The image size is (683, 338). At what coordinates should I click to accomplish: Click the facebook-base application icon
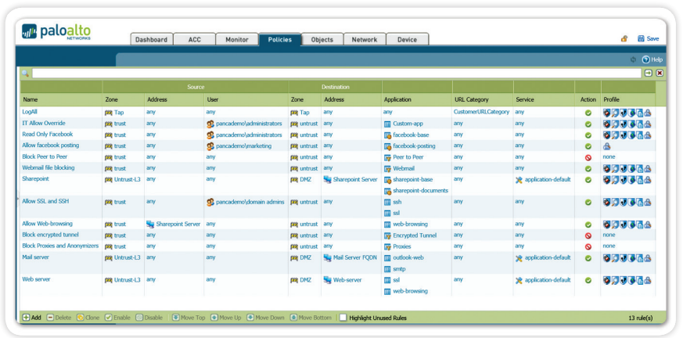click(387, 135)
